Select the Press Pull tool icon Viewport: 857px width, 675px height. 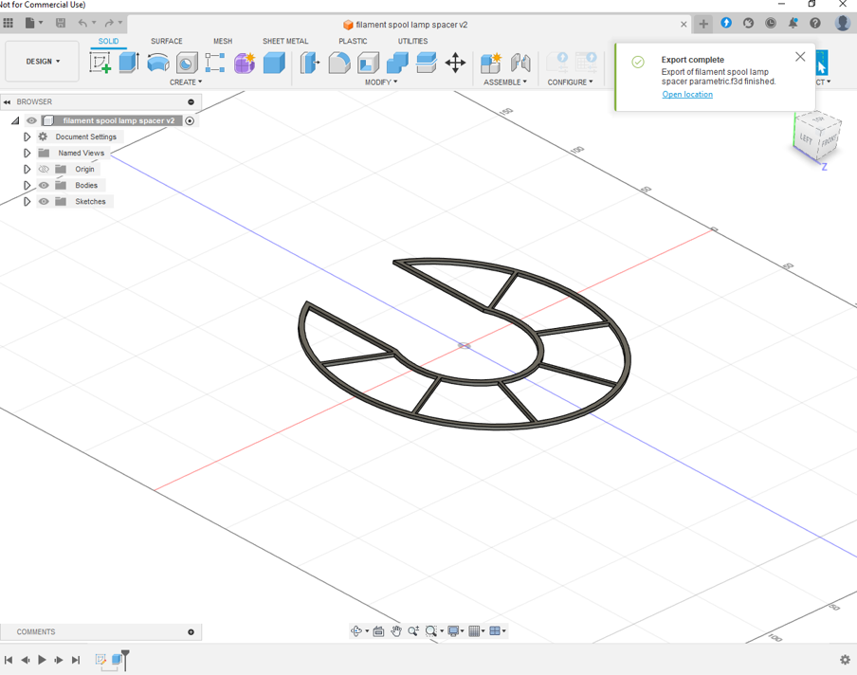[x=310, y=63]
